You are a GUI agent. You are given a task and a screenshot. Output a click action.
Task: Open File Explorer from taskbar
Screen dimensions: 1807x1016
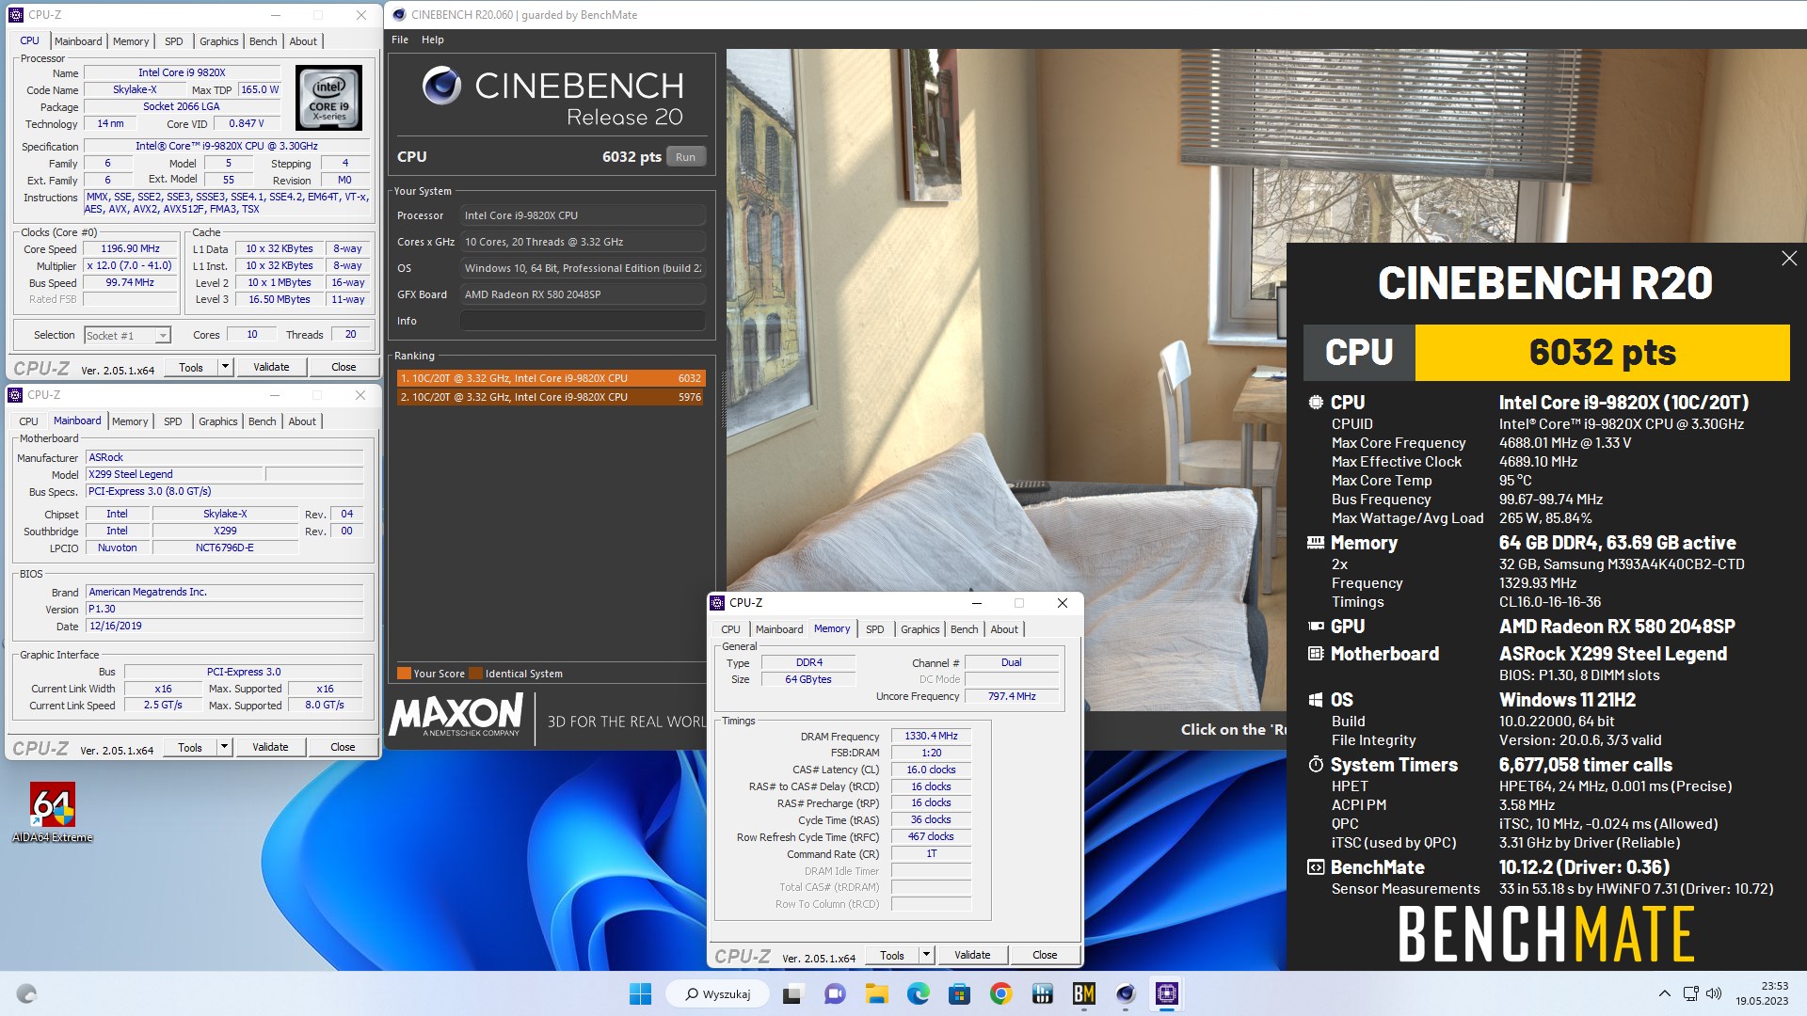pyautogui.click(x=876, y=993)
